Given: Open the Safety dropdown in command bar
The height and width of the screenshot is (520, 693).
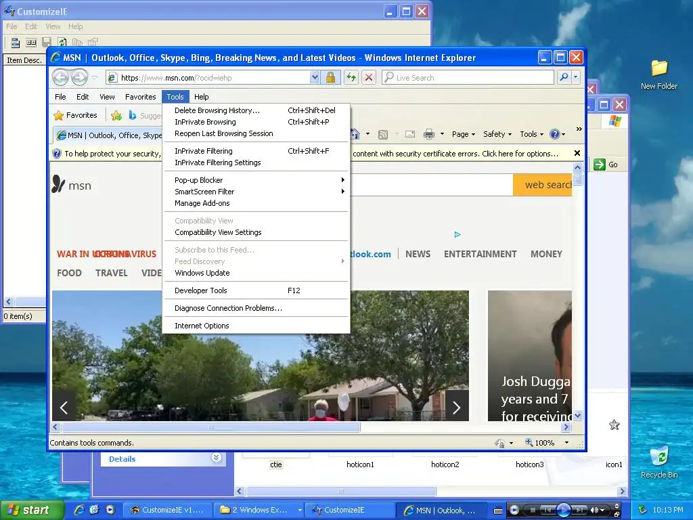Looking at the screenshot, I should point(497,134).
